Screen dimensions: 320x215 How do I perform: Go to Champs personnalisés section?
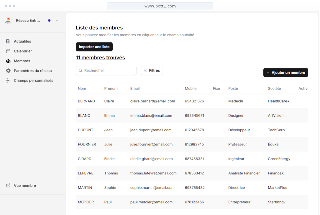[33, 80]
